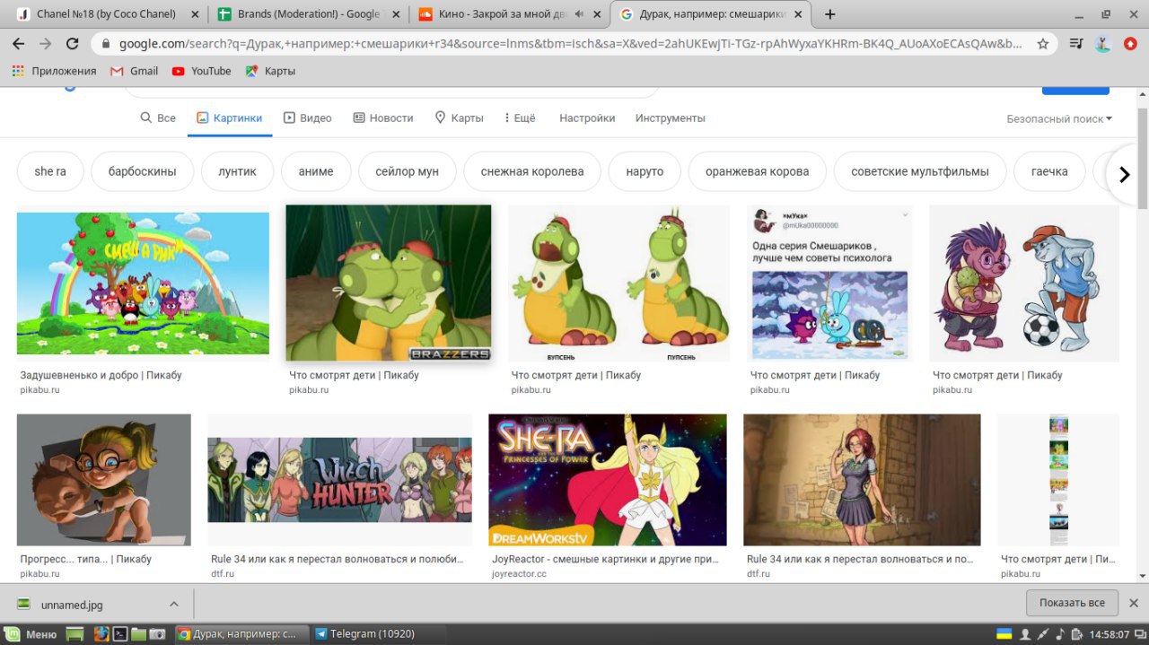Show desktop from the taskbar
The height and width of the screenshot is (645, 1149).
[x=76, y=634]
